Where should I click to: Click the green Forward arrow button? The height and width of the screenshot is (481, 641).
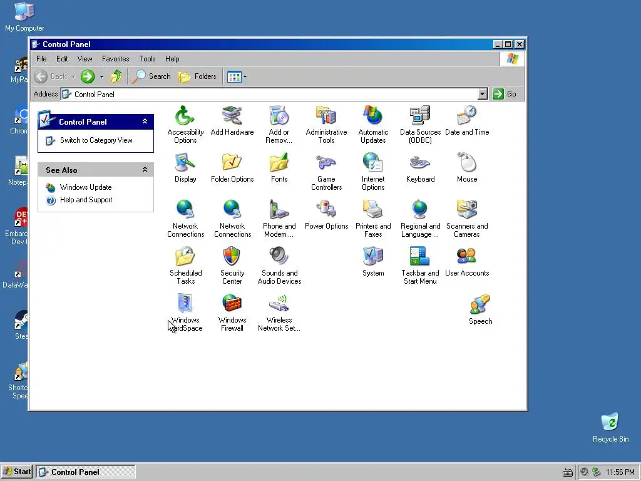[88, 76]
